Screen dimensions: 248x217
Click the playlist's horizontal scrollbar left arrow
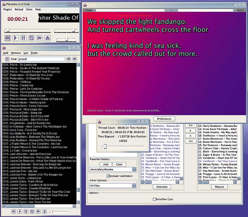coord(4,206)
